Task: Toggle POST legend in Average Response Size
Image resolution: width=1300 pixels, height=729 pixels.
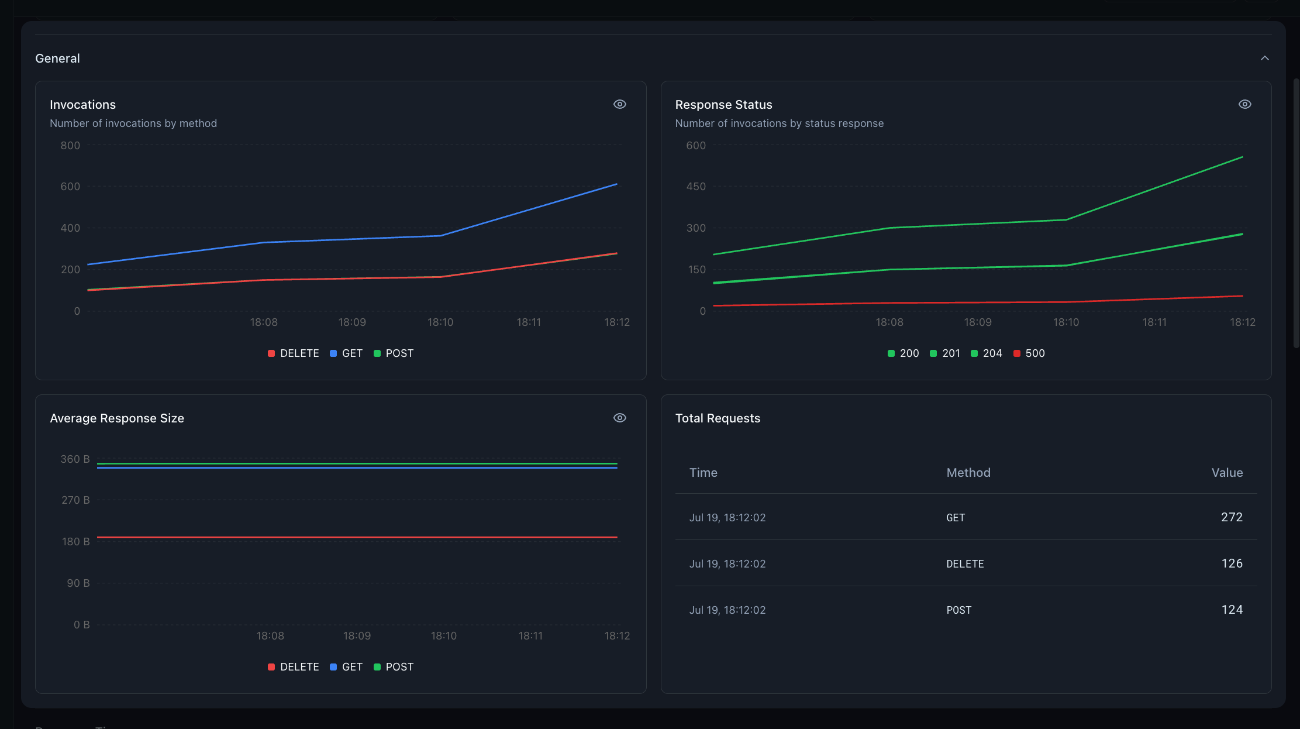Action: [394, 667]
